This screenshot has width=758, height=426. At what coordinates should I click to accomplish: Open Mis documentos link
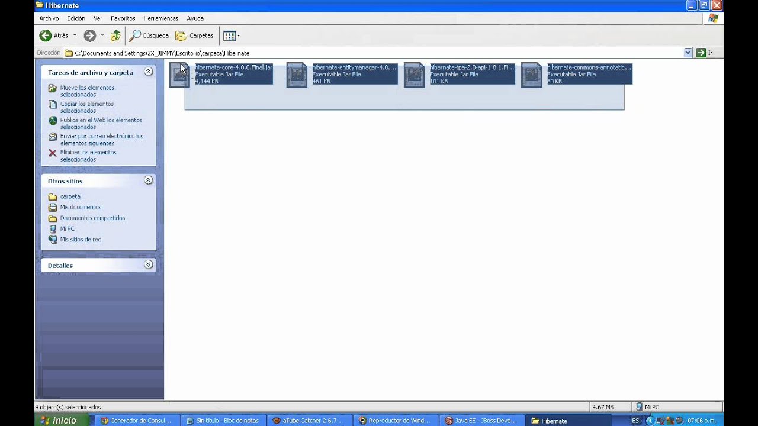[81, 207]
